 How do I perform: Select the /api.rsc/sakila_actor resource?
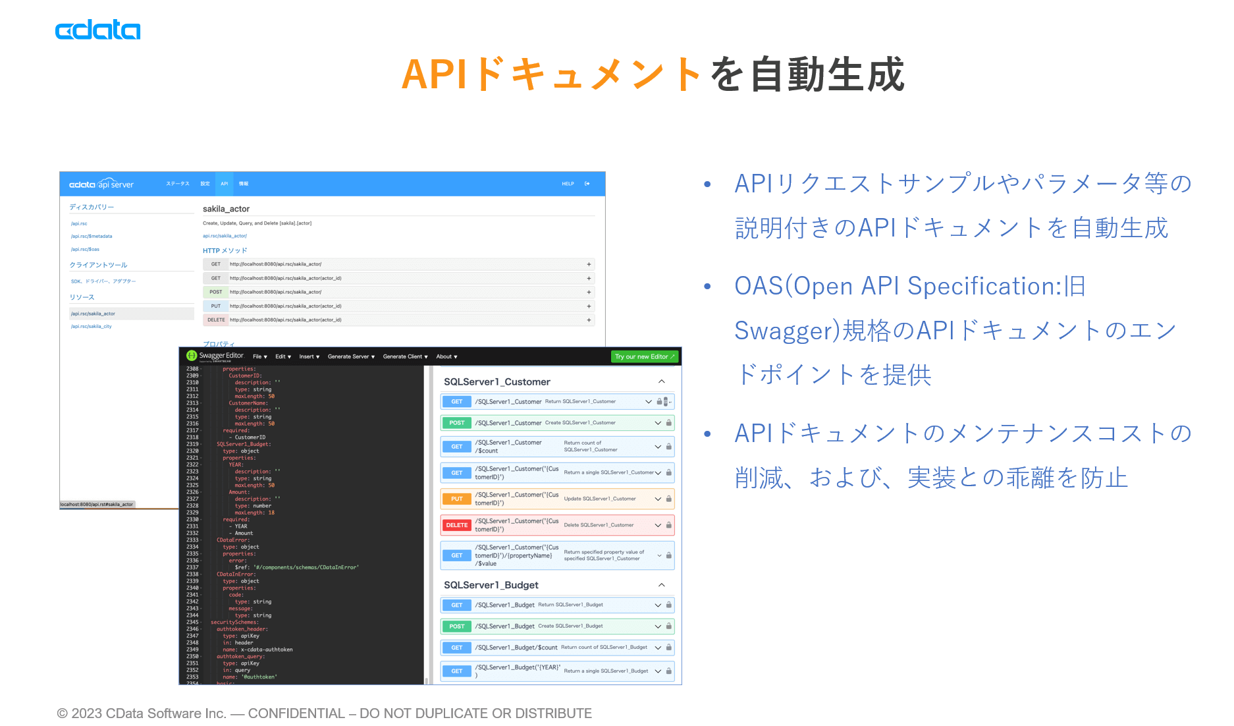tap(132, 314)
